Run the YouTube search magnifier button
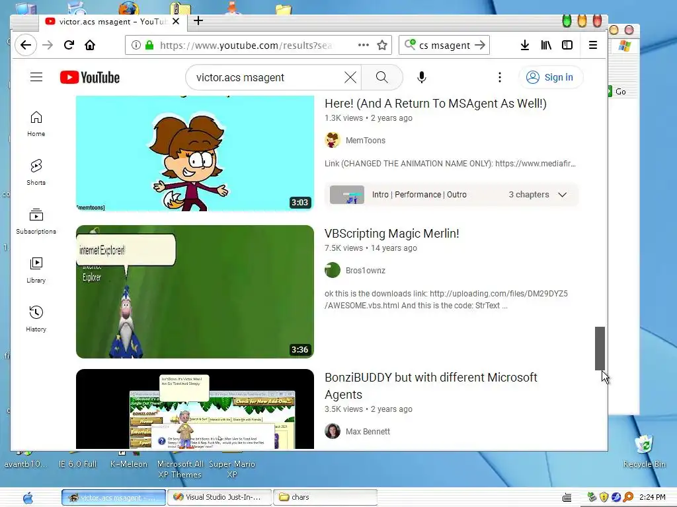 tap(381, 77)
